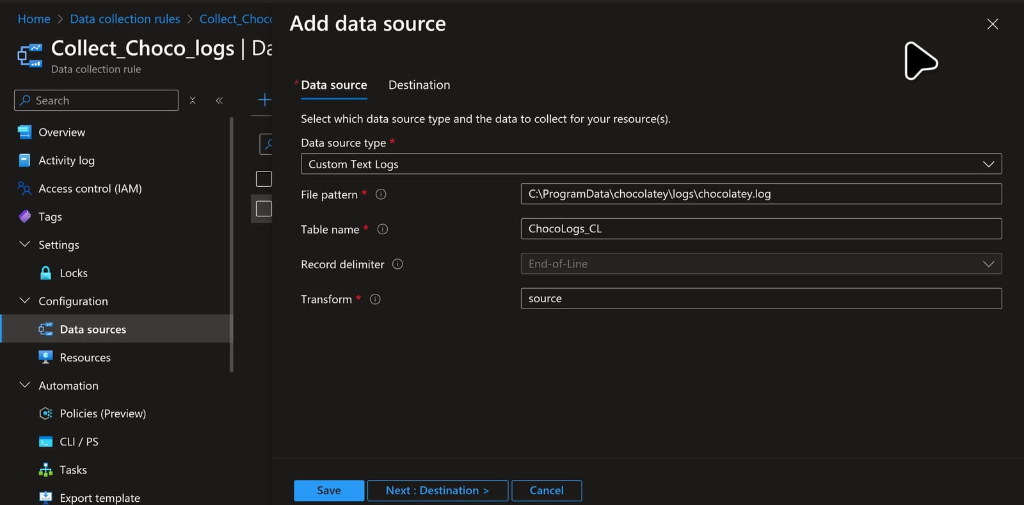Click the Locks padlock icon
1024x505 pixels.
pos(45,273)
